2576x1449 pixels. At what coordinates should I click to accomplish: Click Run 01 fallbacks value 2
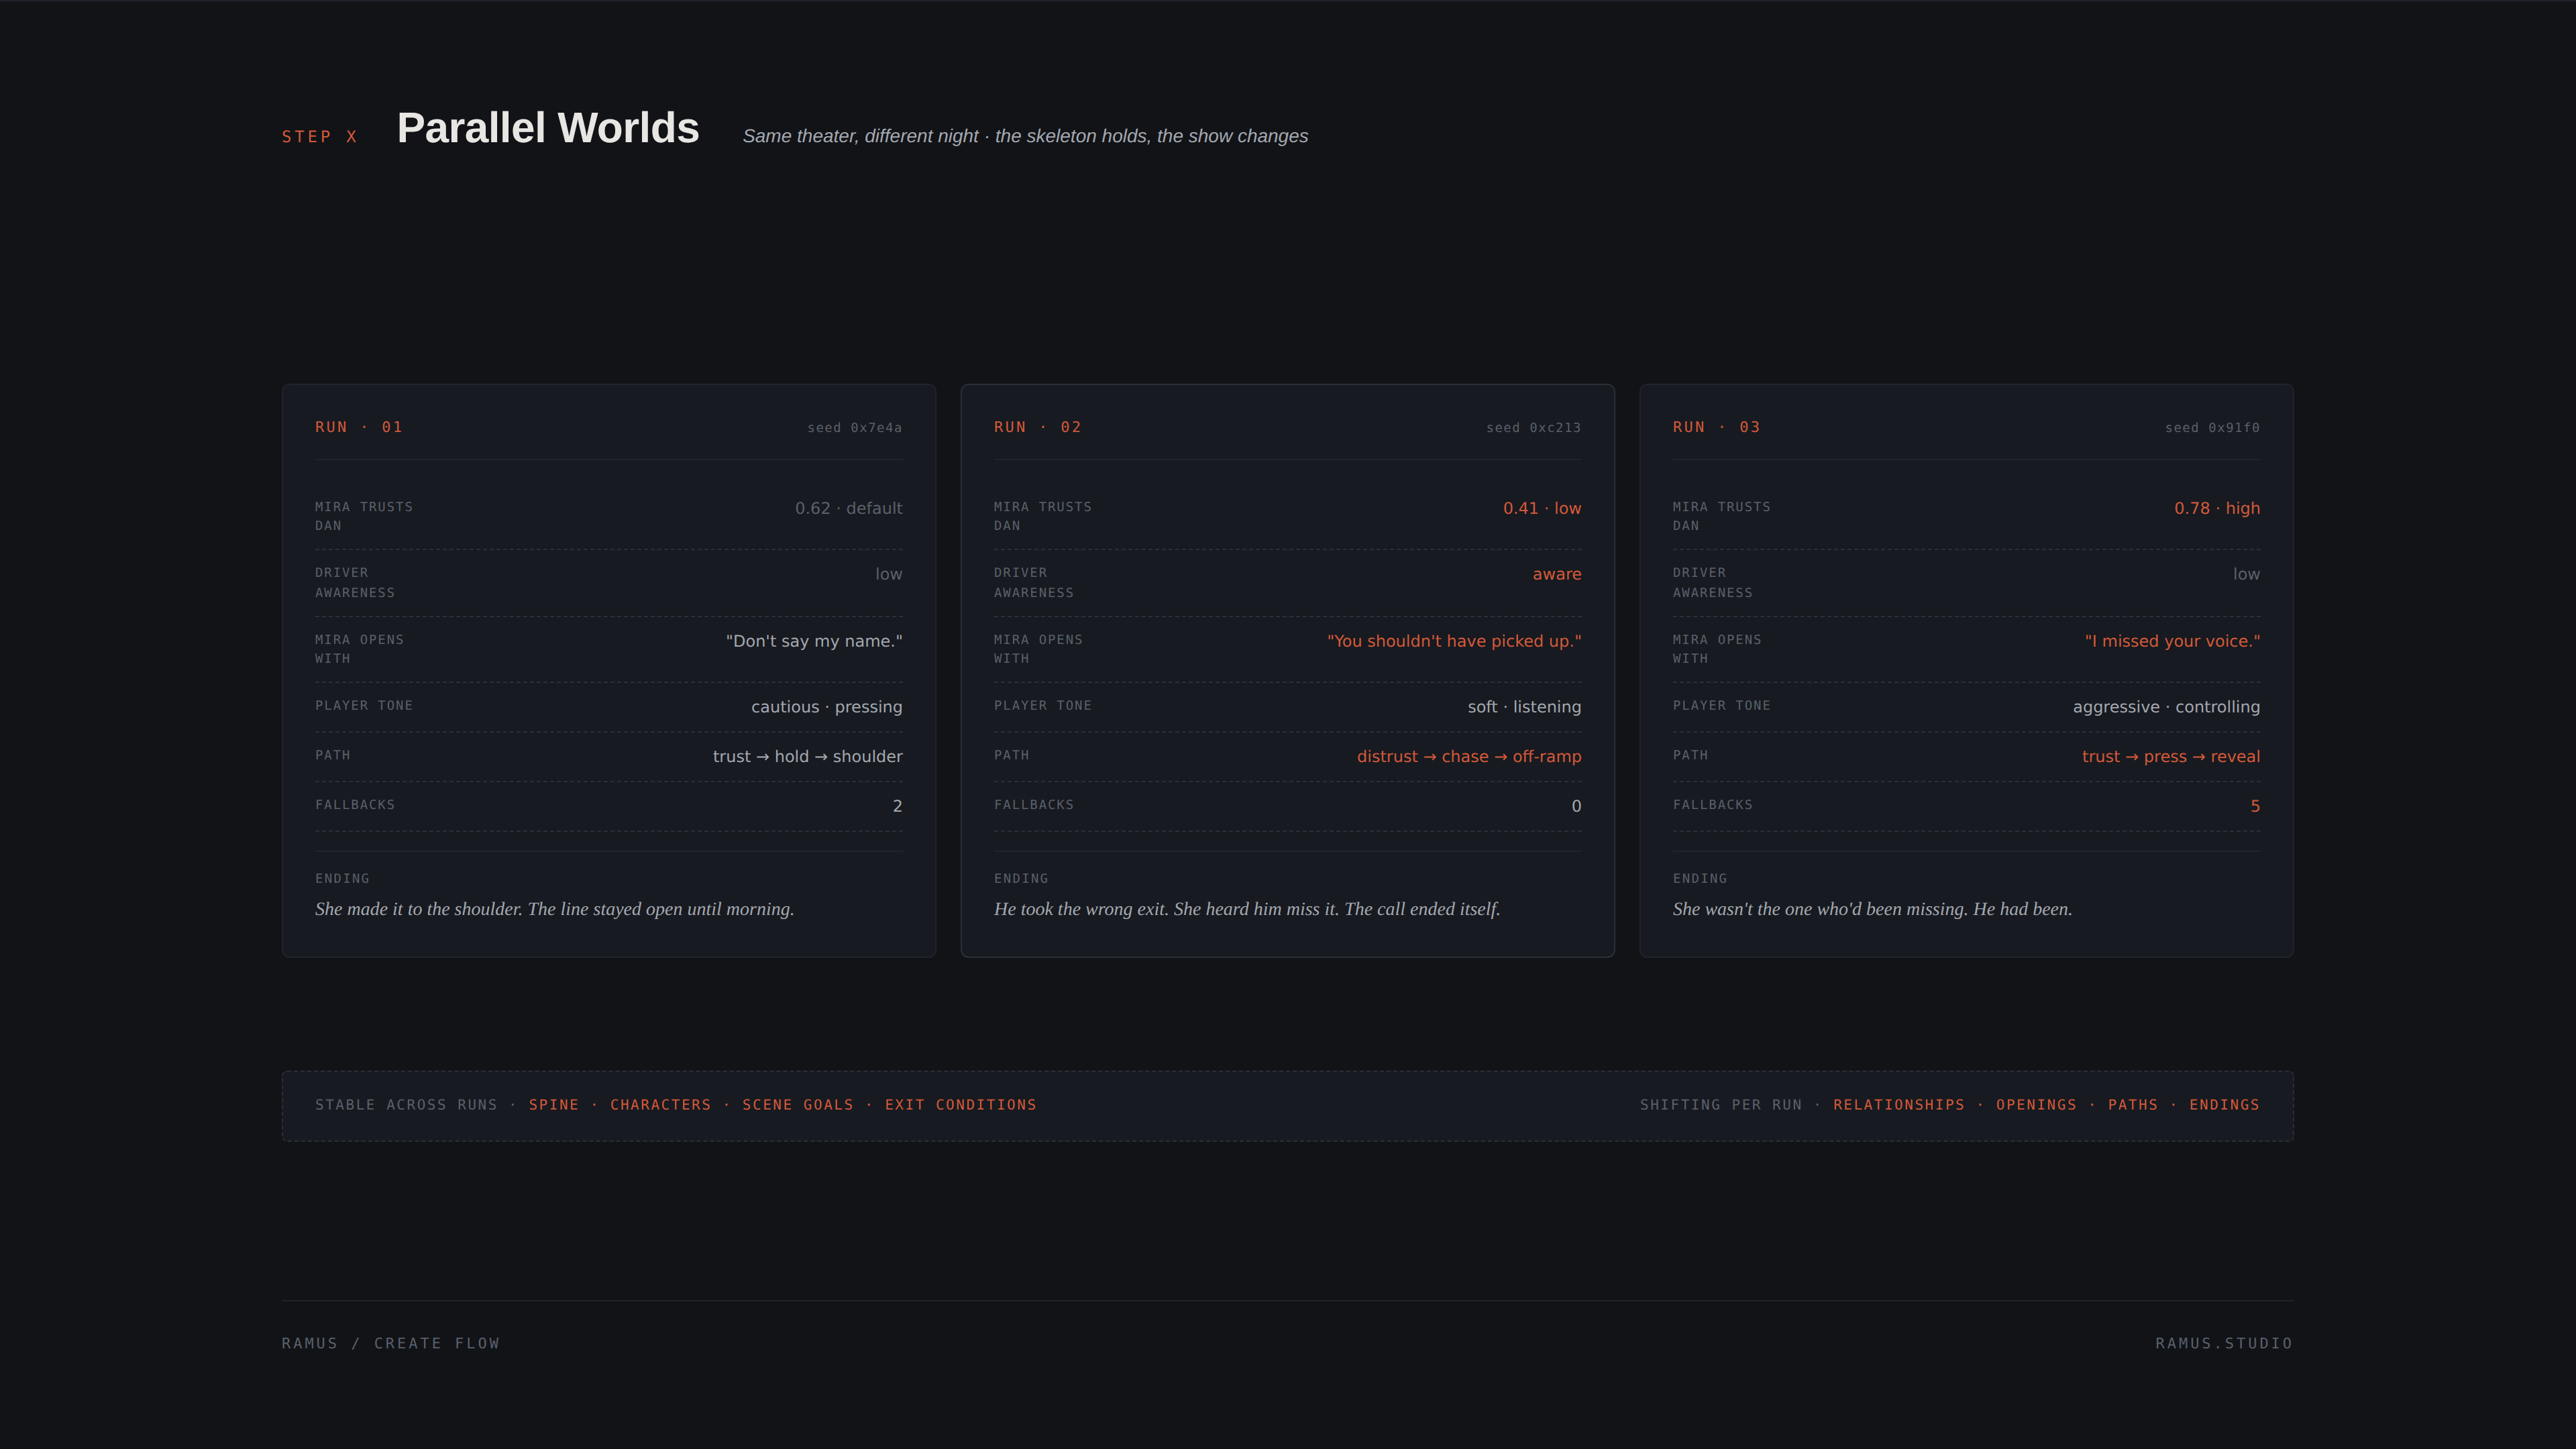click(897, 806)
